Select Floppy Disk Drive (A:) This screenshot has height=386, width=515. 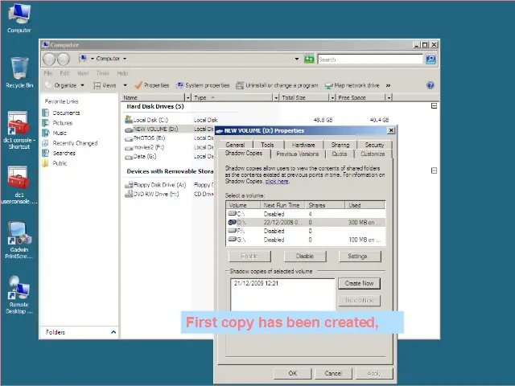coord(155,185)
